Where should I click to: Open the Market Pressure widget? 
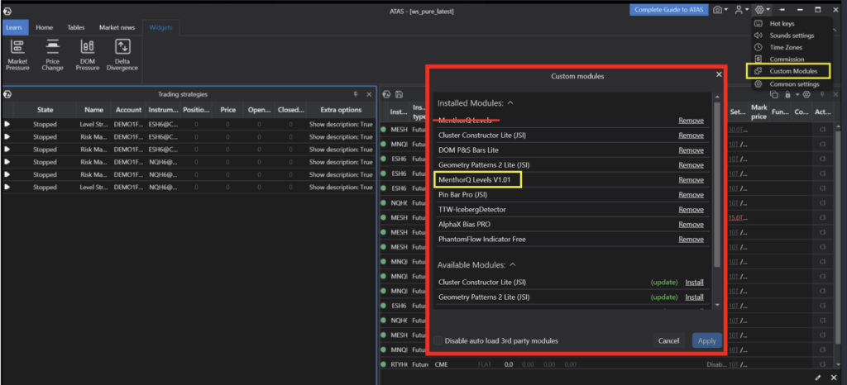17,55
